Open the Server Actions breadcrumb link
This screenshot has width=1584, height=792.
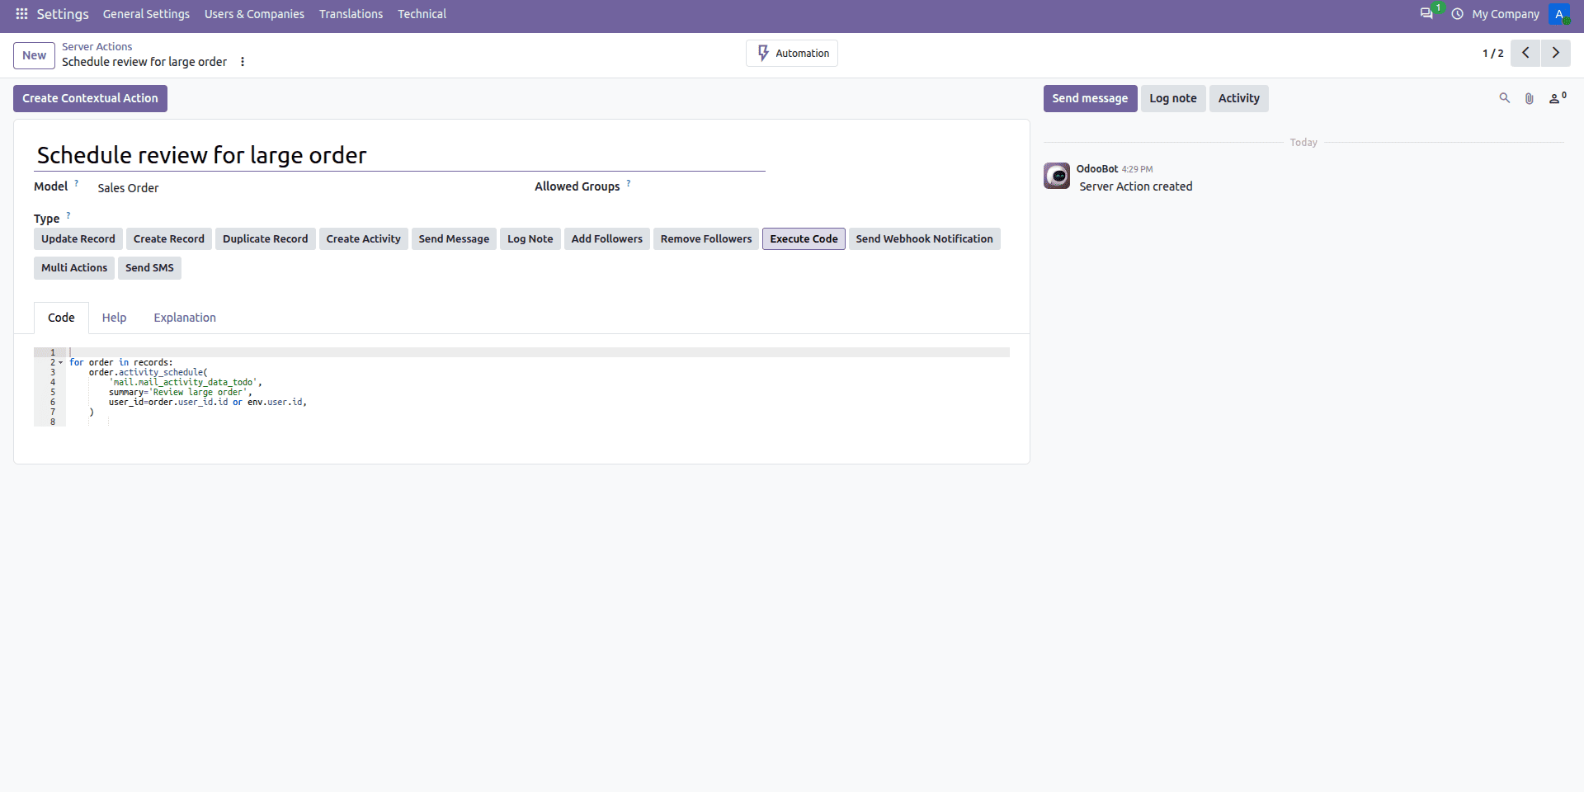tap(97, 47)
